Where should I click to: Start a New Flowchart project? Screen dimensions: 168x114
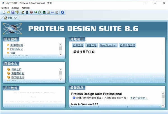(x=108, y=45)
